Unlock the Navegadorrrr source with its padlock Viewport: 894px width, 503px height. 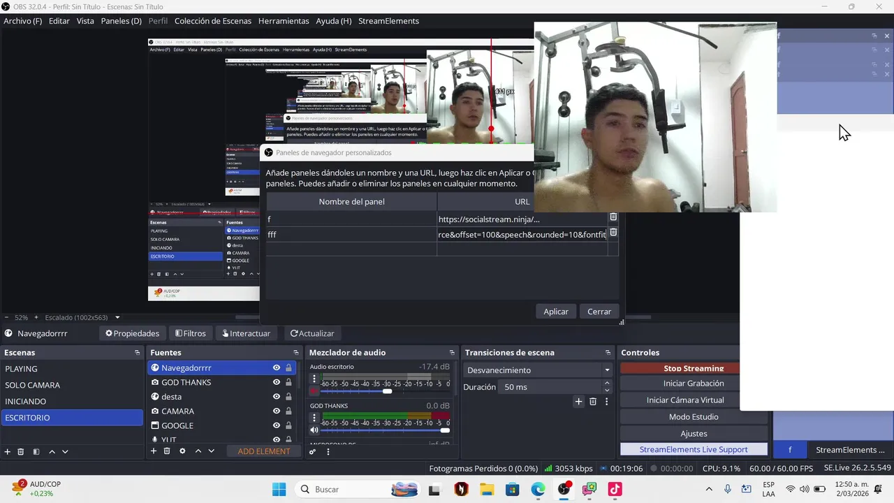[x=288, y=367]
